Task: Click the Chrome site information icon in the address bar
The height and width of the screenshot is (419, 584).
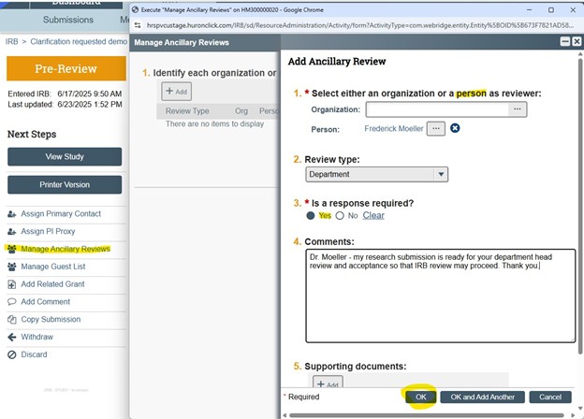Action: [138, 25]
